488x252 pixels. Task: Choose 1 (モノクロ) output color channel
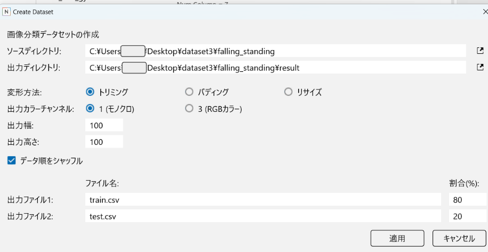[x=90, y=109]
